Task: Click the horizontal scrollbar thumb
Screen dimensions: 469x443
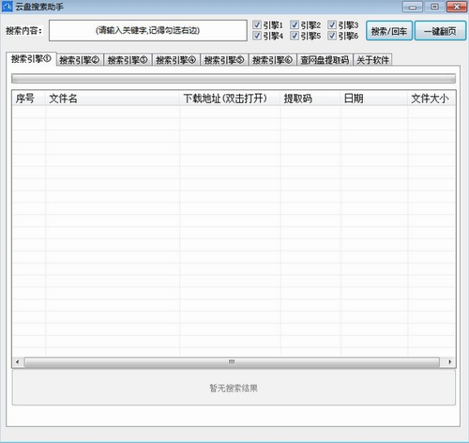Action: pos(232,362)
